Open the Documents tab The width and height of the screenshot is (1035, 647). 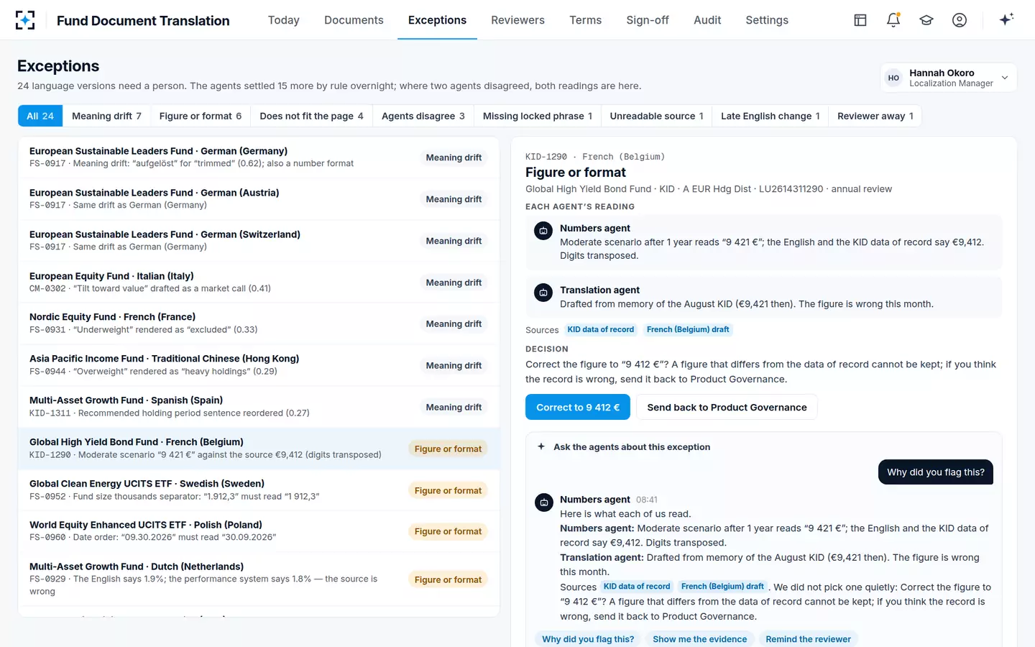(x=354, y=20)
